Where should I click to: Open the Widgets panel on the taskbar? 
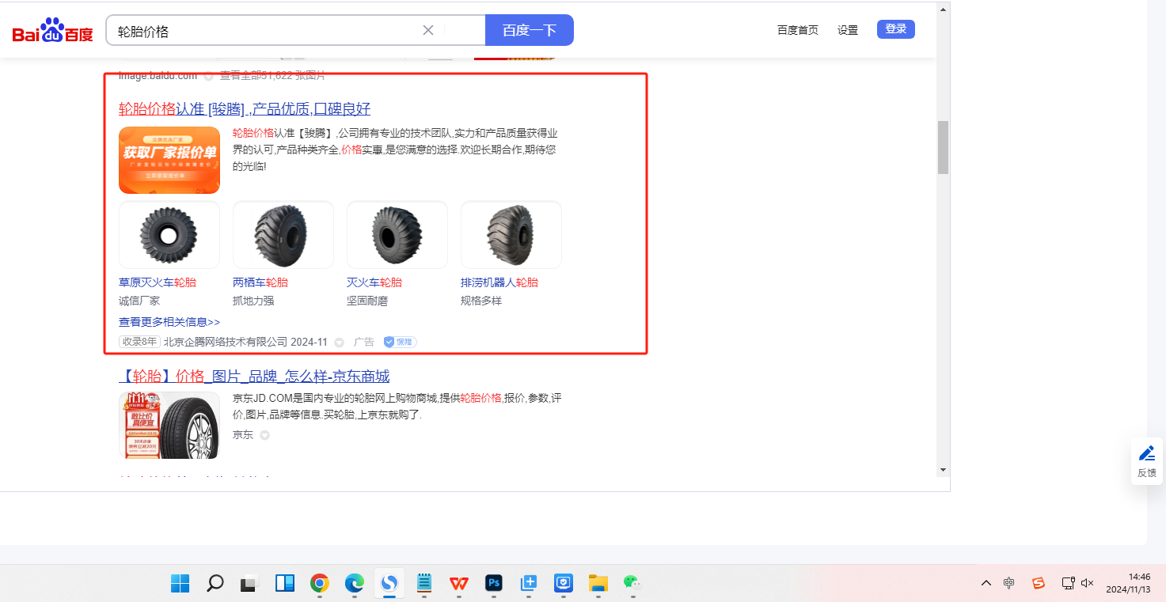click(x=285, y=583)
